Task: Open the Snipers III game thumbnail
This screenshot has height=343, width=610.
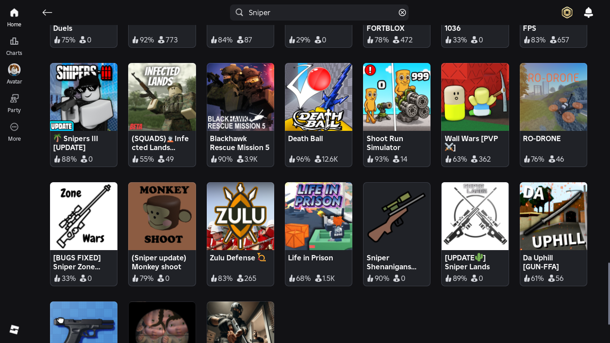Action: pos(84,97)
